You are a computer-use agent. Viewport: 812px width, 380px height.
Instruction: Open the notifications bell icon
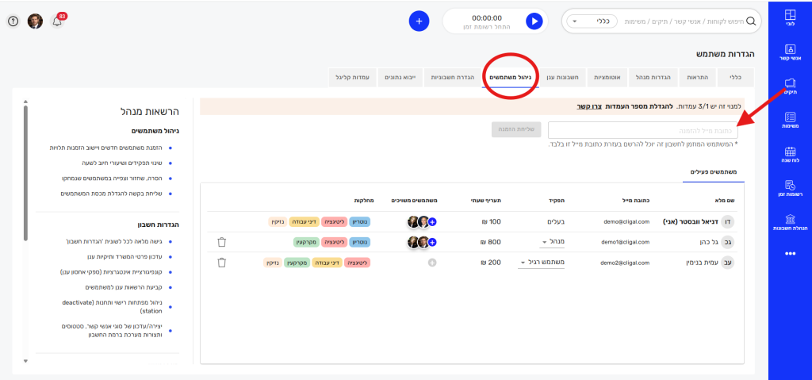57,21
